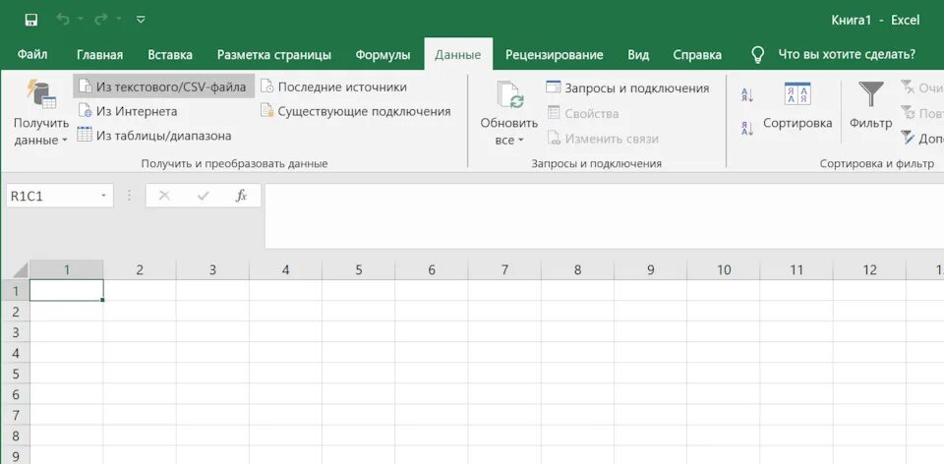944x464 pixels.
Task: Switch to the Разметка страницы tab
Action: pyautogui.click(x=274, y=55)
